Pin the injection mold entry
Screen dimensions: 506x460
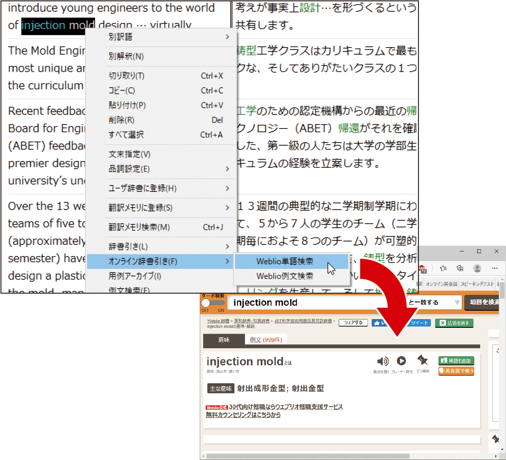(423, 360)
